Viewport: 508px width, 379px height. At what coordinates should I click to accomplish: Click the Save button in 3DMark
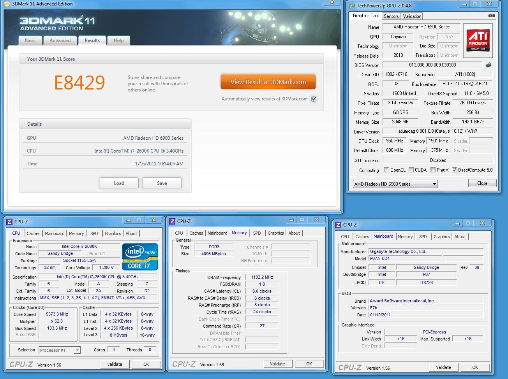point(162,183)
